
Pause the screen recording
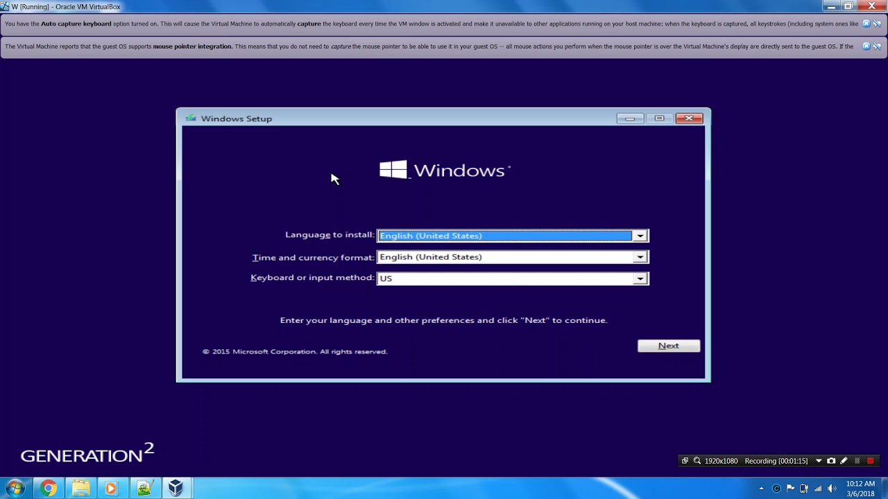(x=857, y=461)
